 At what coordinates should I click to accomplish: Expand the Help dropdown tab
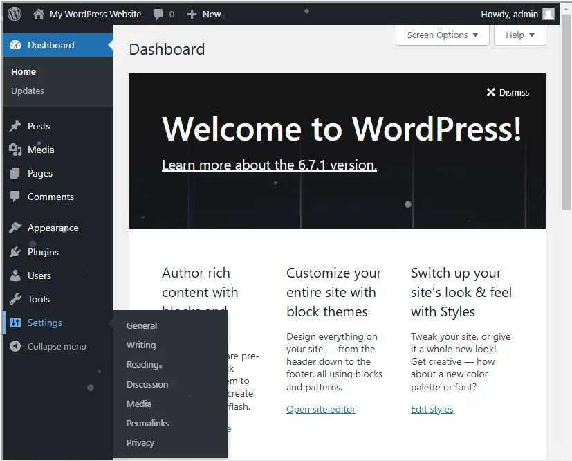pyautogui.click(x=520, y=35)
